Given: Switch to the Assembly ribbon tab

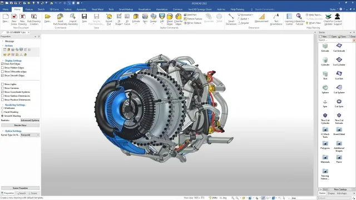Looking at the screenshot, I should 81,9.
